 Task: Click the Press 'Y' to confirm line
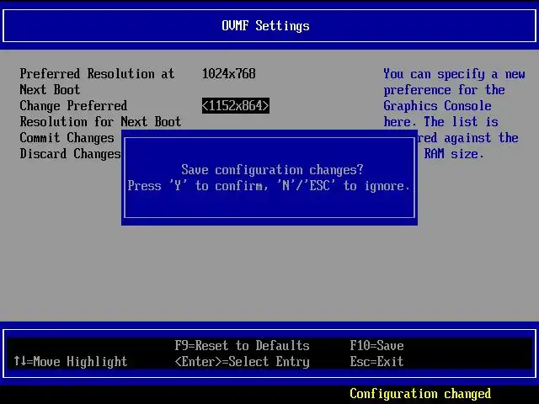pyautogui.click(x=269, y=186)
